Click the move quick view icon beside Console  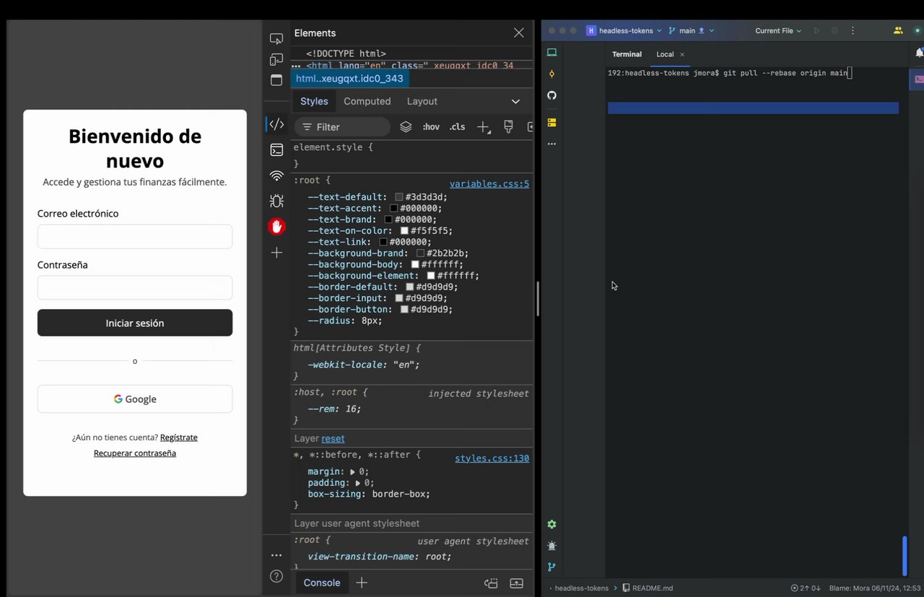(491, 583)
